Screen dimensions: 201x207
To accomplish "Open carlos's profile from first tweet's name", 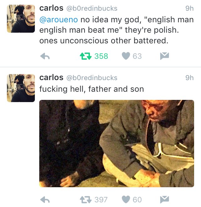I will (51, 8).
